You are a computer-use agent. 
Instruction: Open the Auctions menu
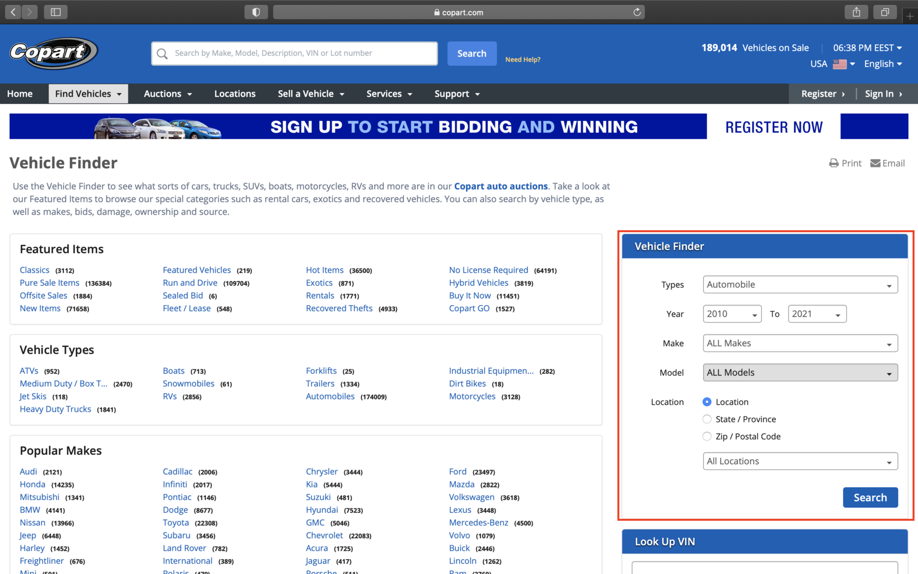(168, 93)
